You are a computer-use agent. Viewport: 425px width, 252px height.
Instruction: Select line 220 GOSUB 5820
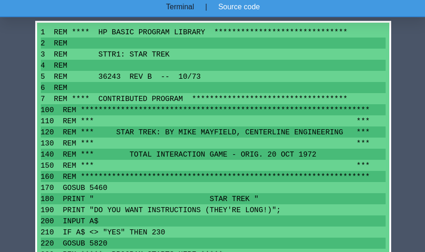click(213, 243)
